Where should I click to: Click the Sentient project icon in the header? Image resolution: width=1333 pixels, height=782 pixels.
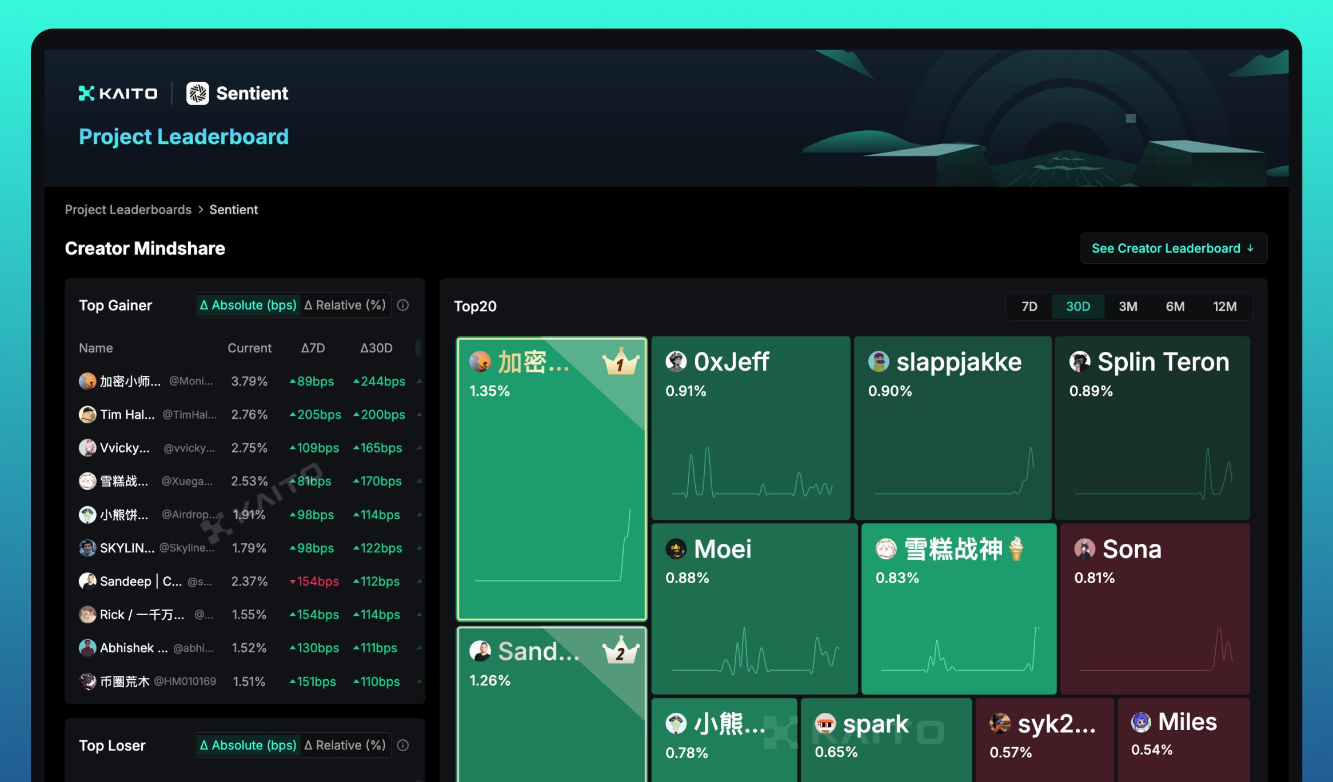tap(197, 93)
